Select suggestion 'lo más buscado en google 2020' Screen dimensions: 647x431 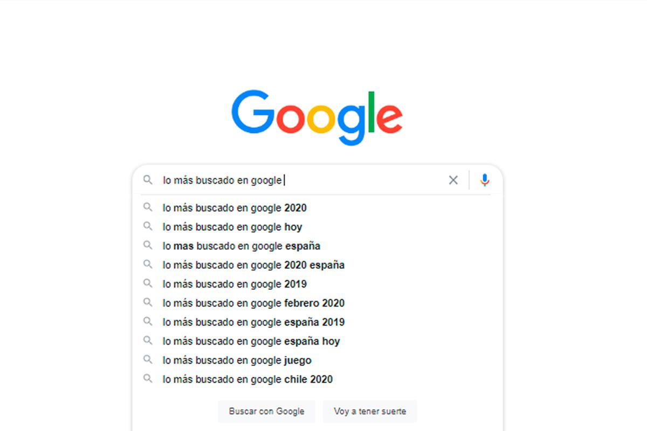click(235, 208)
